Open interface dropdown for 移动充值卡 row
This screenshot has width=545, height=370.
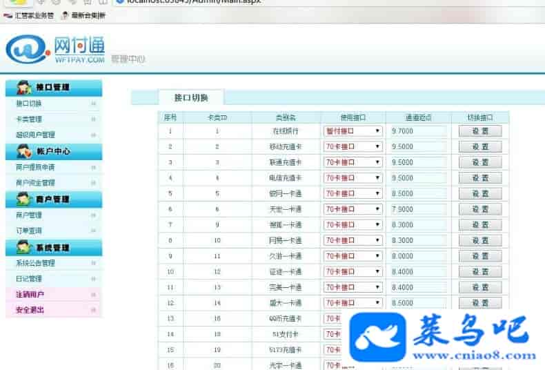pos(353,147)
